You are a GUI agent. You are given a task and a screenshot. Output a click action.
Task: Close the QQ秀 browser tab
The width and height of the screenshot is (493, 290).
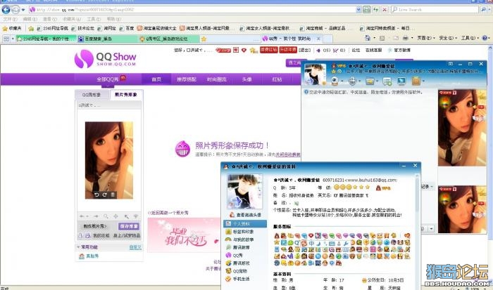coord(318,39)
